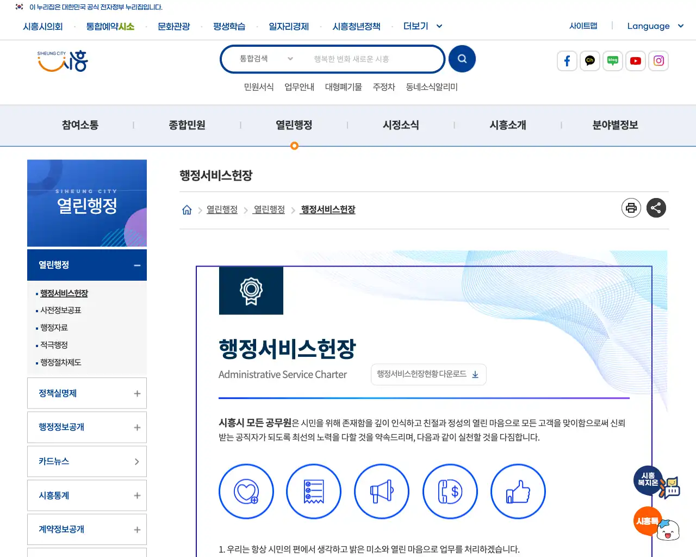Image resolution: width=696 pixels, height=557 pixels.
Task: Click the 동네소식알리미 quick link
Action: pyautogui.click(x=432, y=87)
